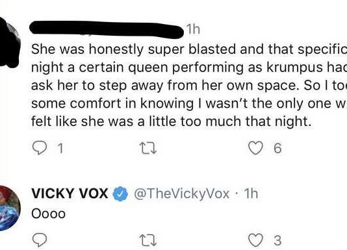Open the 'Oooo' tweet text
The height and width of the screenshot is (250, 347).
point(49,214)
